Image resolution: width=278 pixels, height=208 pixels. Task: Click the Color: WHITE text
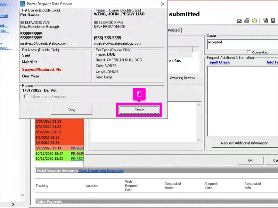[x=106, y=66]
